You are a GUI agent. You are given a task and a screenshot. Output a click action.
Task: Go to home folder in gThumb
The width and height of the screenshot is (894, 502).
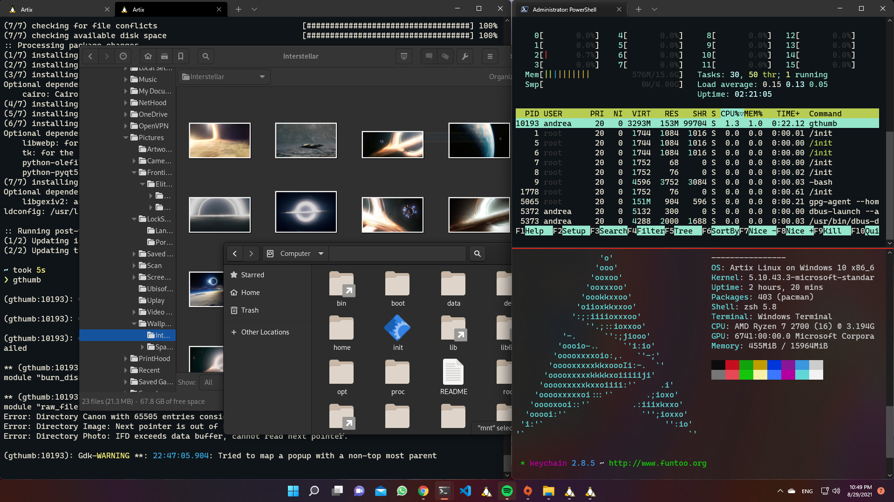148,56
